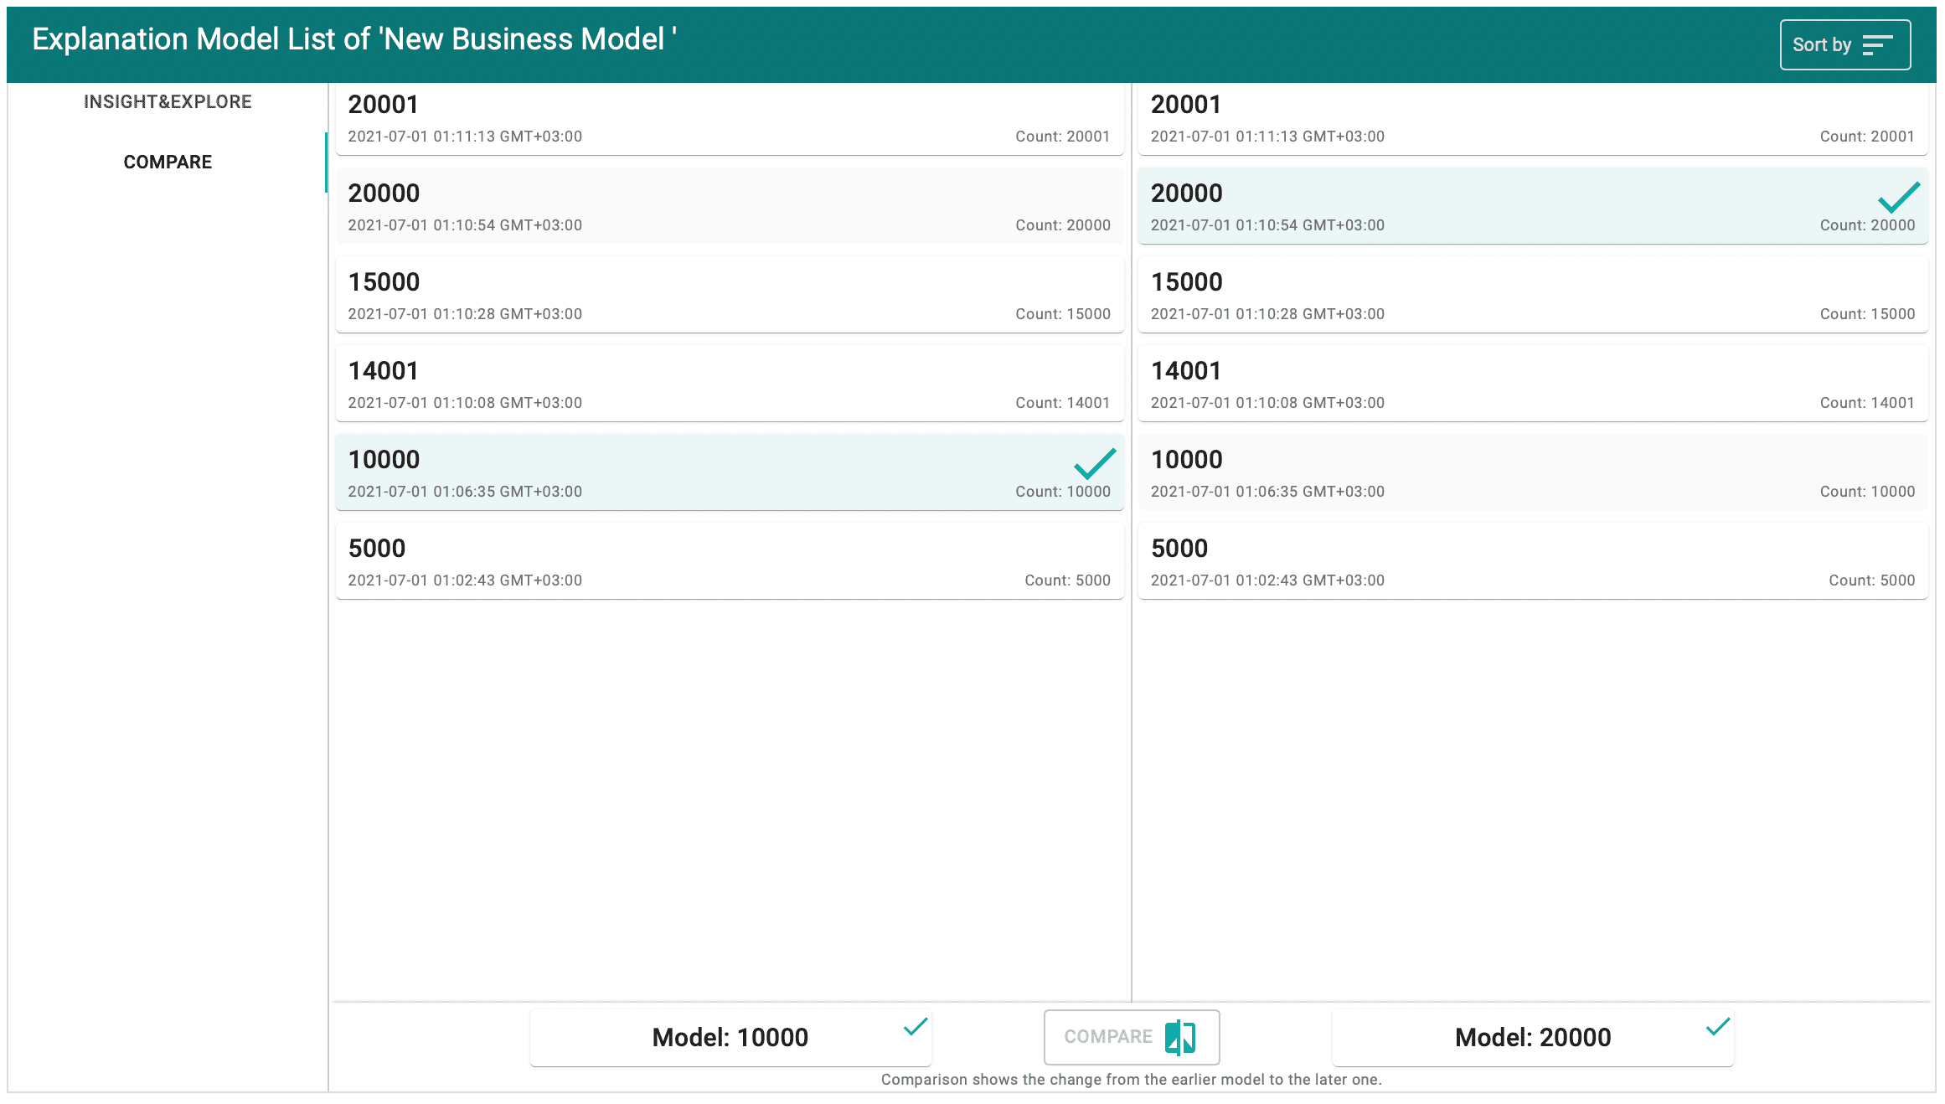This screenshot has height=1104, width=1945.
Task: Open the INSIGHT&EXPLORE tab
Action: tap(168, 101)
